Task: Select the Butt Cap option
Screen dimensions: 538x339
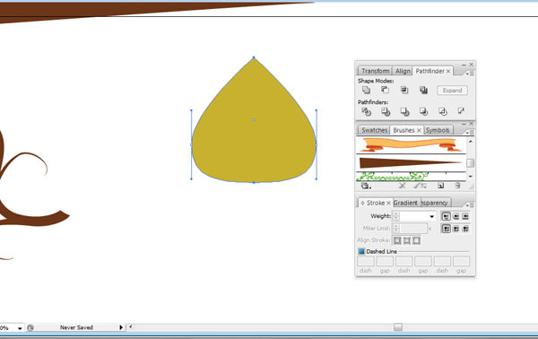Action: [446, 216]
